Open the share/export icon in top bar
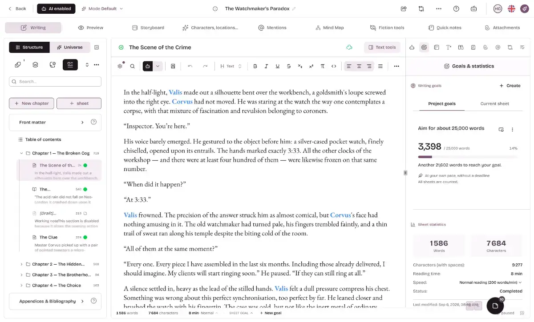The width and height of the screenshot is (534, 322). (404, 8)
